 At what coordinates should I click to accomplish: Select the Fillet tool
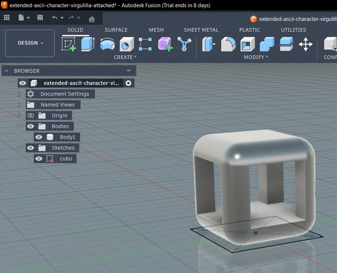(x=228, y=44)
